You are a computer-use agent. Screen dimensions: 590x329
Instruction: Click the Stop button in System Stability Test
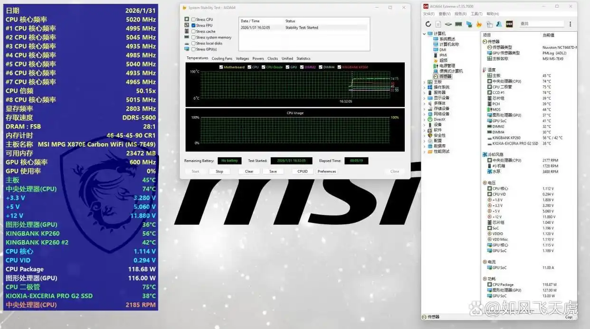coord(219,171)
